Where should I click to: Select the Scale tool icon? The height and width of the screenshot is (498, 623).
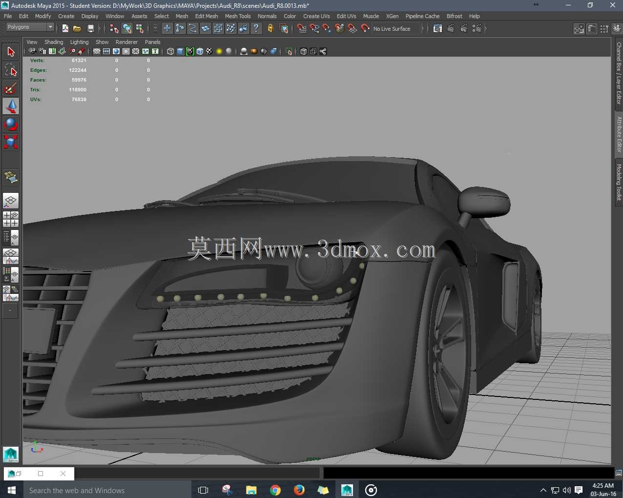(x=11, y=142)
